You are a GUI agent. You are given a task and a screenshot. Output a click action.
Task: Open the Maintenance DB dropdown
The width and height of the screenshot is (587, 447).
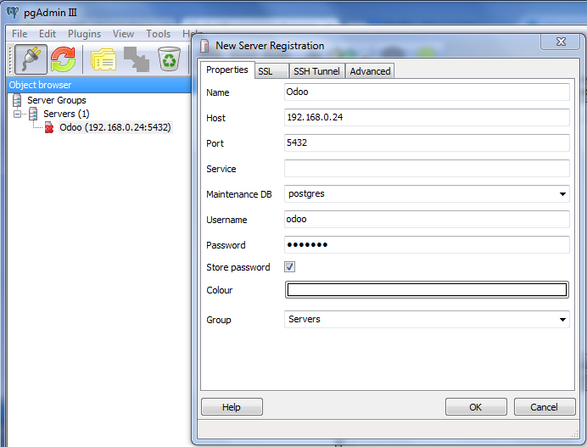click(x=562, y=194)
